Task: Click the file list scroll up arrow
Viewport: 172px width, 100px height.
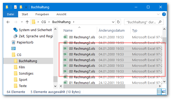Action: (x=164, y=29)
